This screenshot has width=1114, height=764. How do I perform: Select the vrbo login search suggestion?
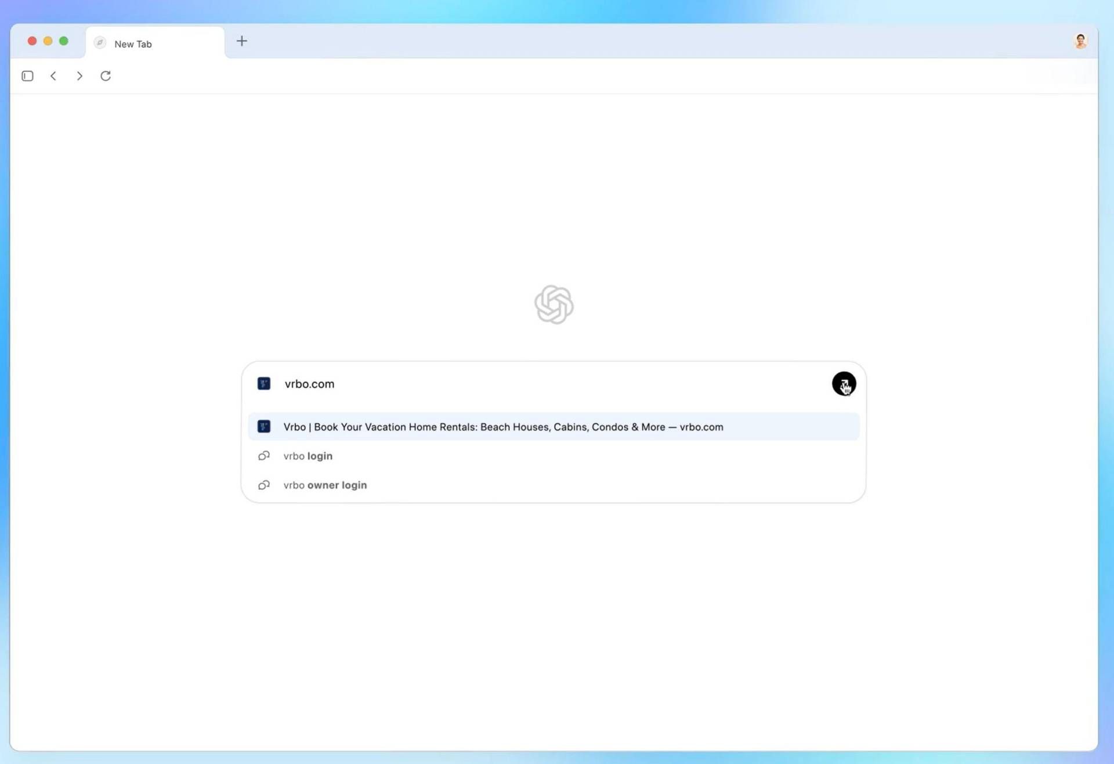[308, 456]
